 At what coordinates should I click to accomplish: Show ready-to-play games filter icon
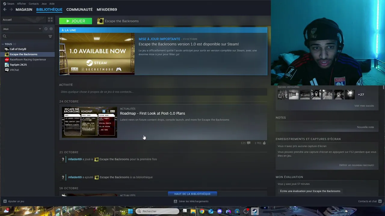pyautogui.click(x=51, y=29)
